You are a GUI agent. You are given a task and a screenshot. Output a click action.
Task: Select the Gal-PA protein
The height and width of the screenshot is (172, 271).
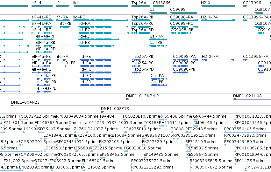pyautogui.click(x=157, y=76)
